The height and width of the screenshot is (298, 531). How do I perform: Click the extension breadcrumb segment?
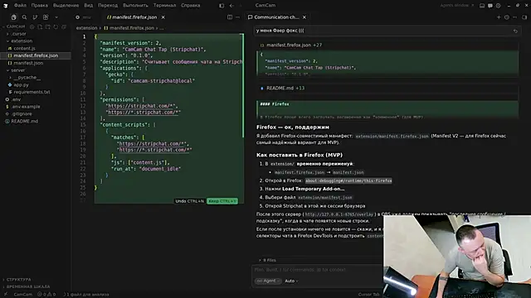tap(86, 28)
